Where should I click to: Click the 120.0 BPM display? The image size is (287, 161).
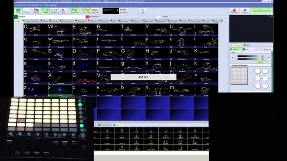pos(111,11)
